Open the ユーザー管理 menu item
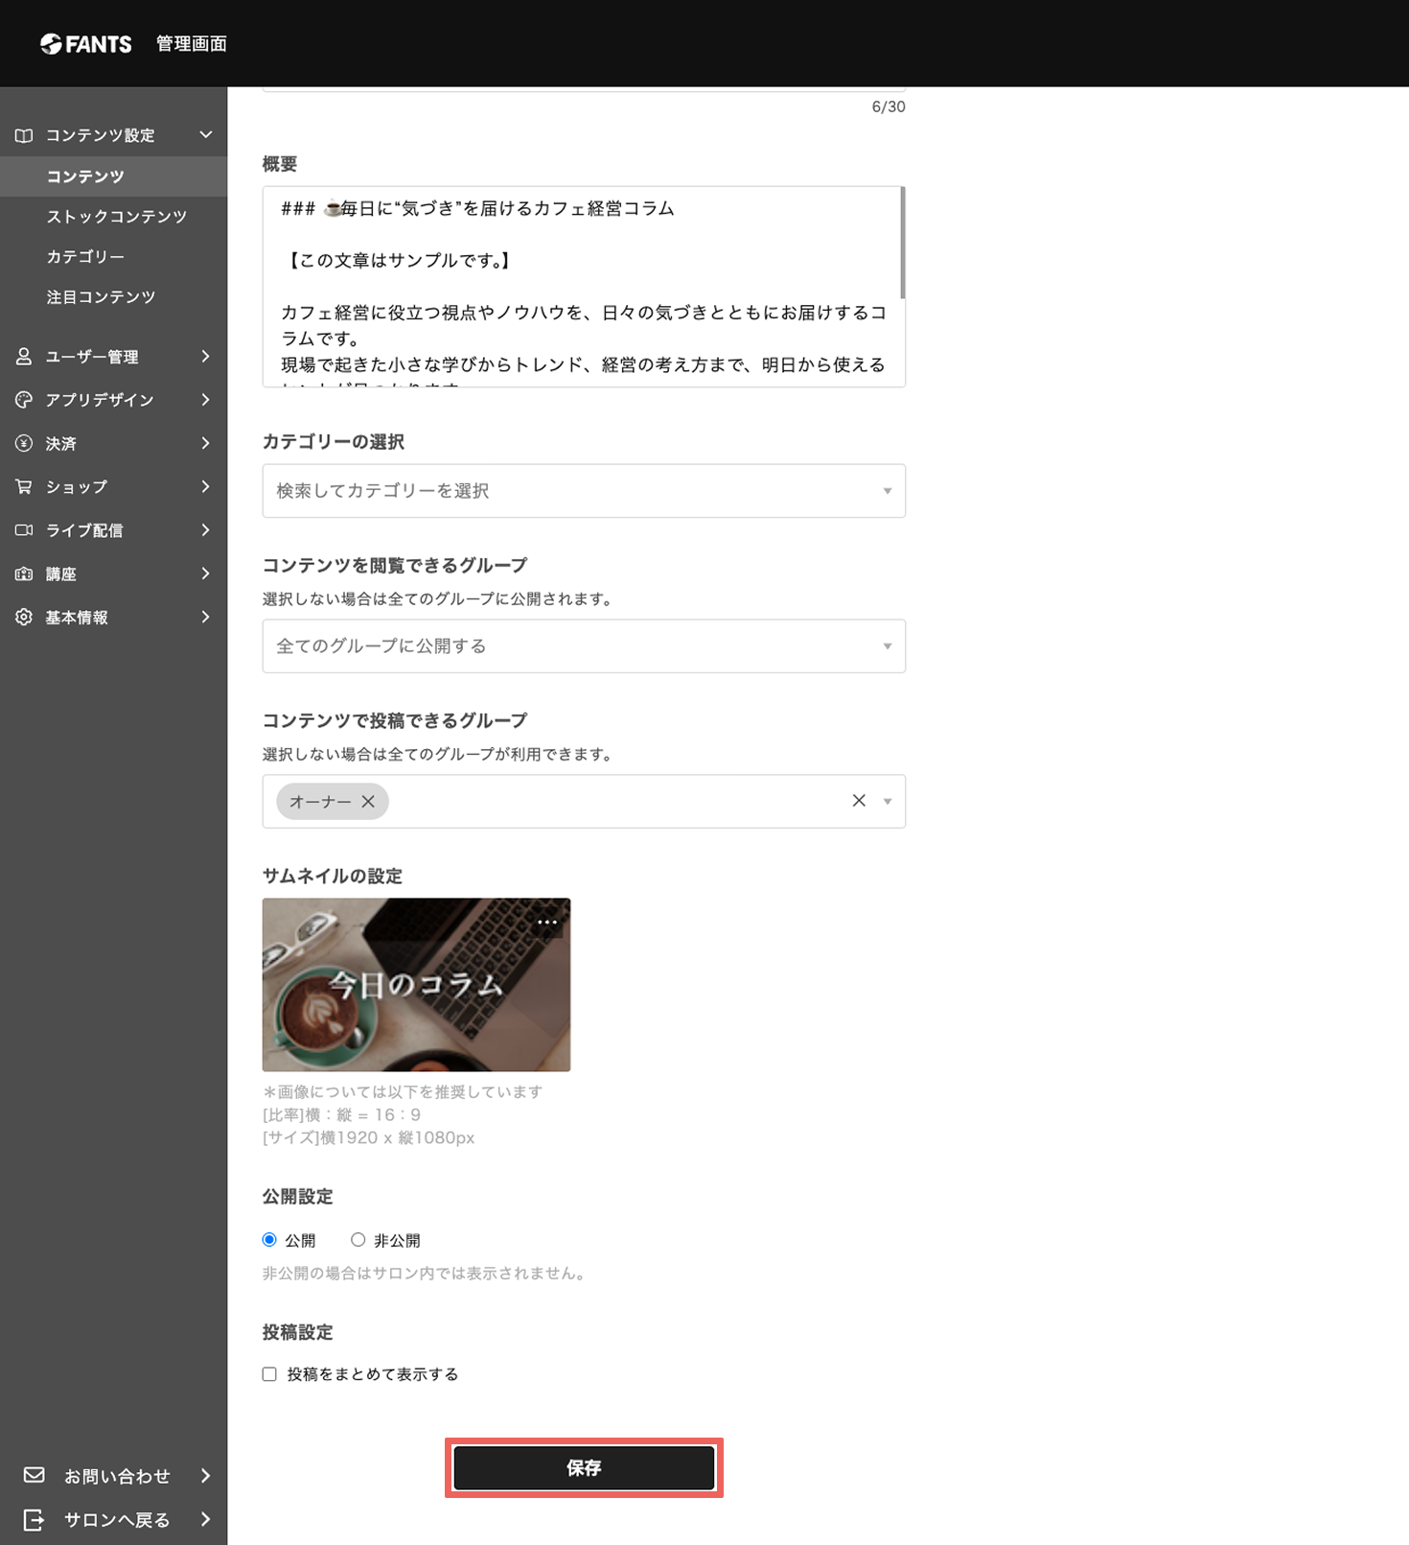 [113, 357]
